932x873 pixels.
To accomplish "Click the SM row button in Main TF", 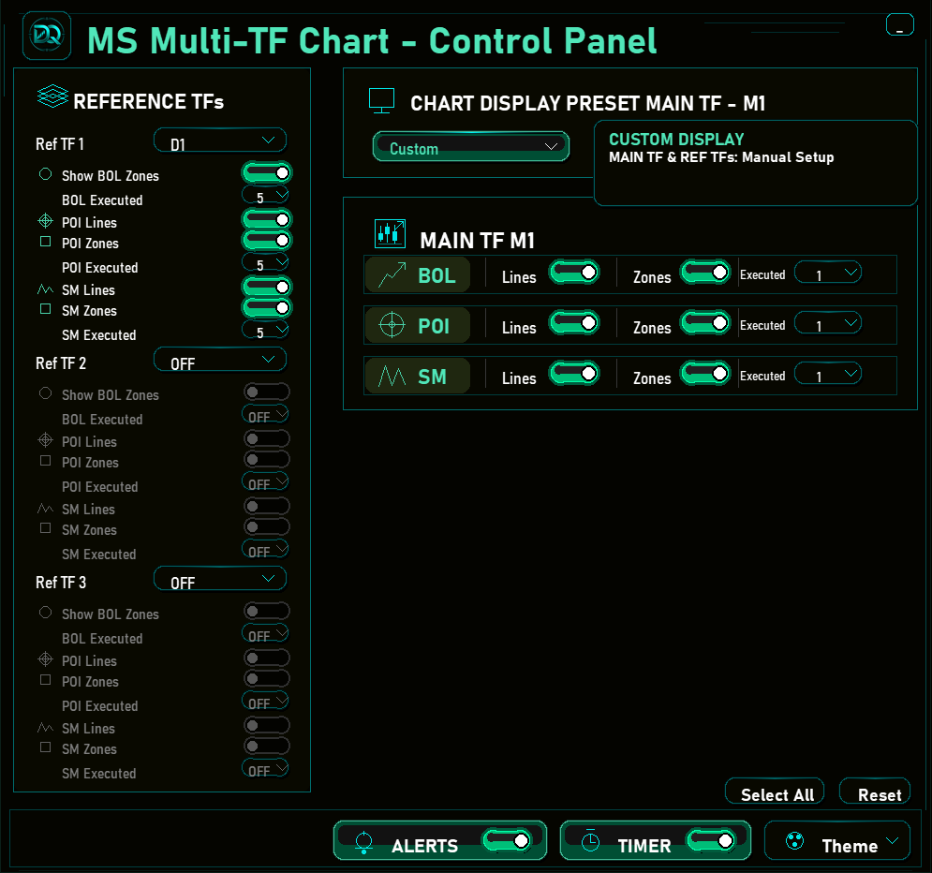I will tap(417, 376).
